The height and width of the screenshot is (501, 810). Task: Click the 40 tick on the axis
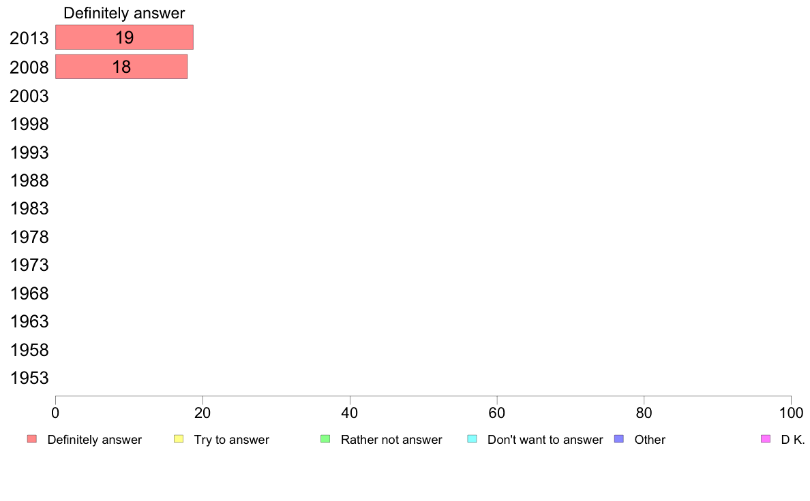[x=350, y=413]
